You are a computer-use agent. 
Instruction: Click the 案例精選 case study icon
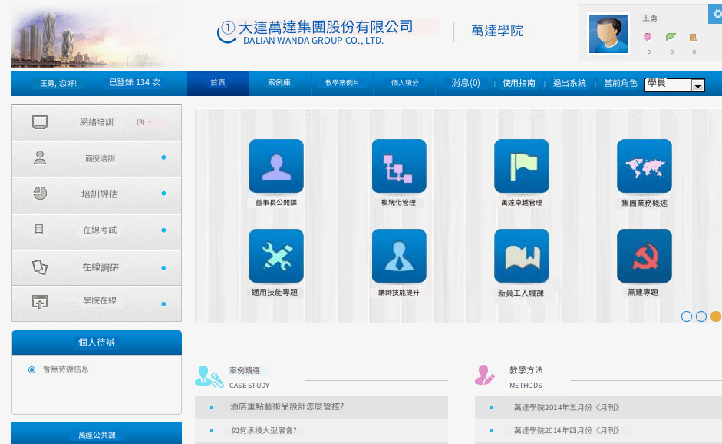click(x=209, y=376)
